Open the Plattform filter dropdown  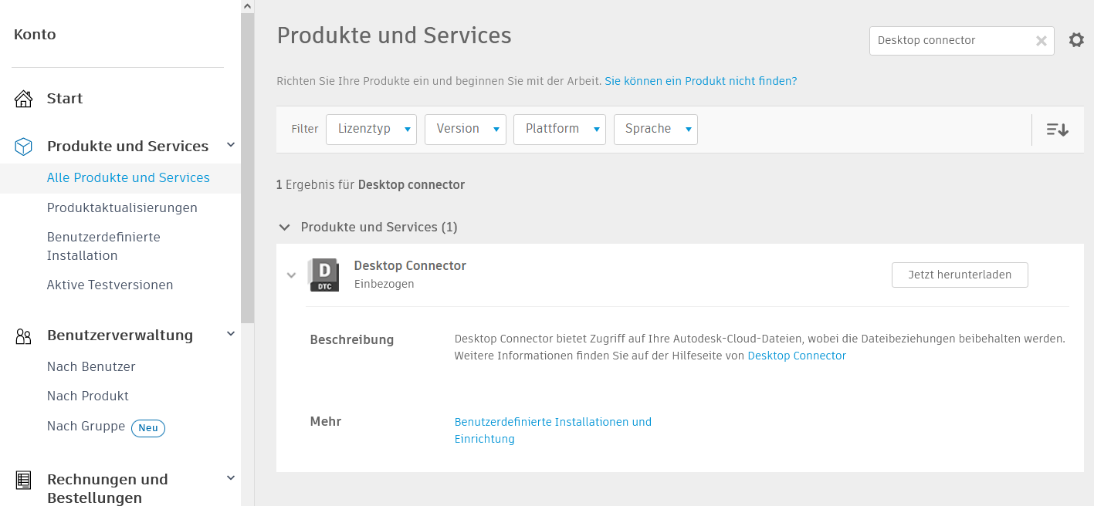[x=559, y=130]
